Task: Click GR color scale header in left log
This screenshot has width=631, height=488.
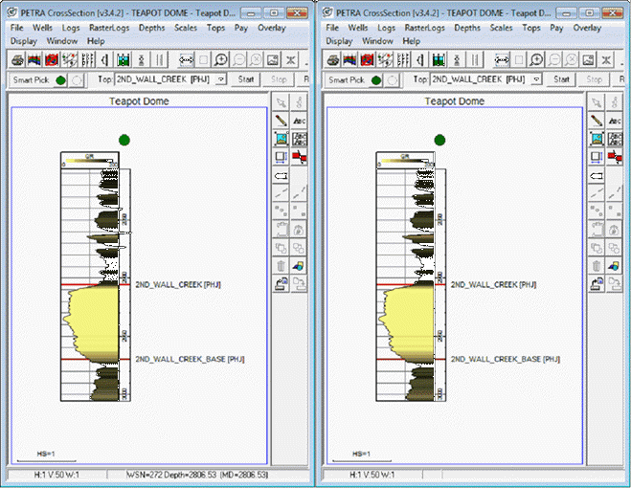Action: (x=89, y=160)
